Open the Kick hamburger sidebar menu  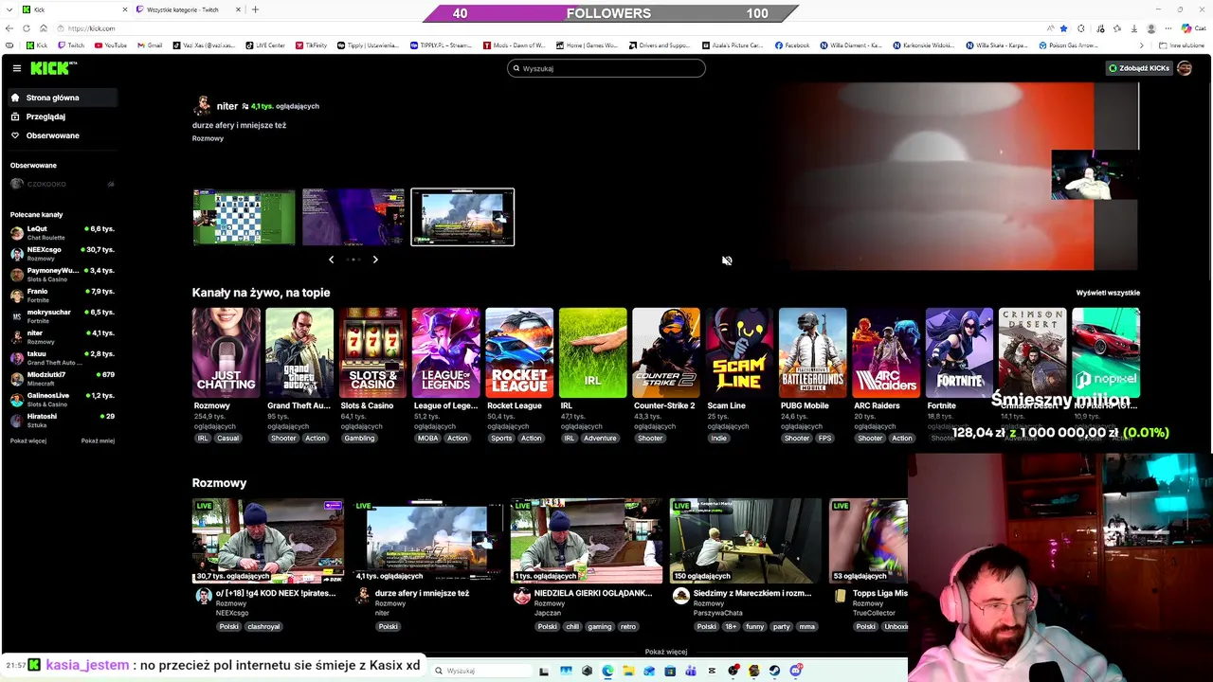[x=17, y=68]
